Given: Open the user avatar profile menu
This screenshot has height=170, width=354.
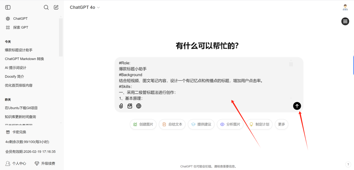Looking at the screenshot, I should coord(345,8).
